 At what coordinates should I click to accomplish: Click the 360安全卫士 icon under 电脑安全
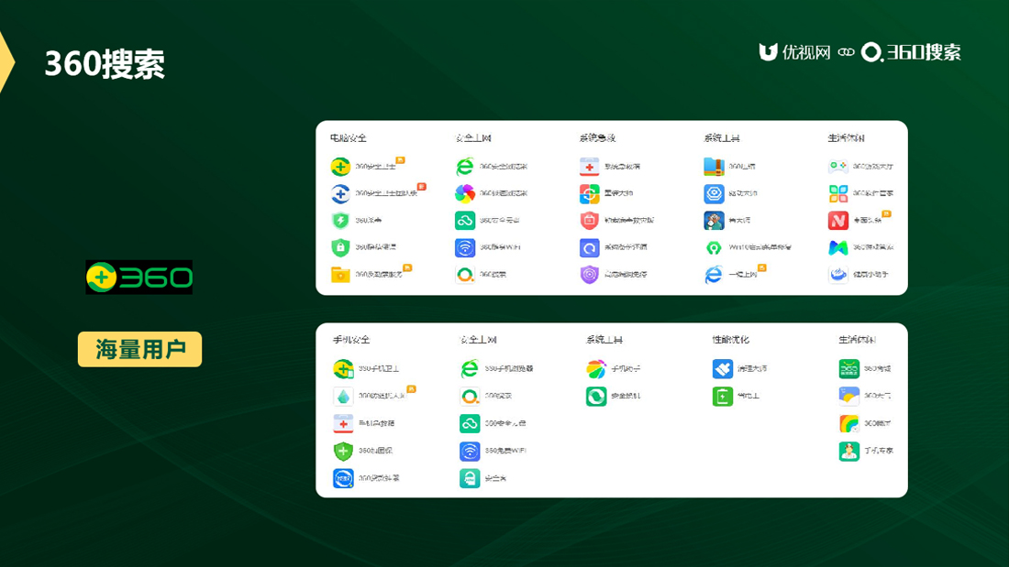click(x=340, y=167)
